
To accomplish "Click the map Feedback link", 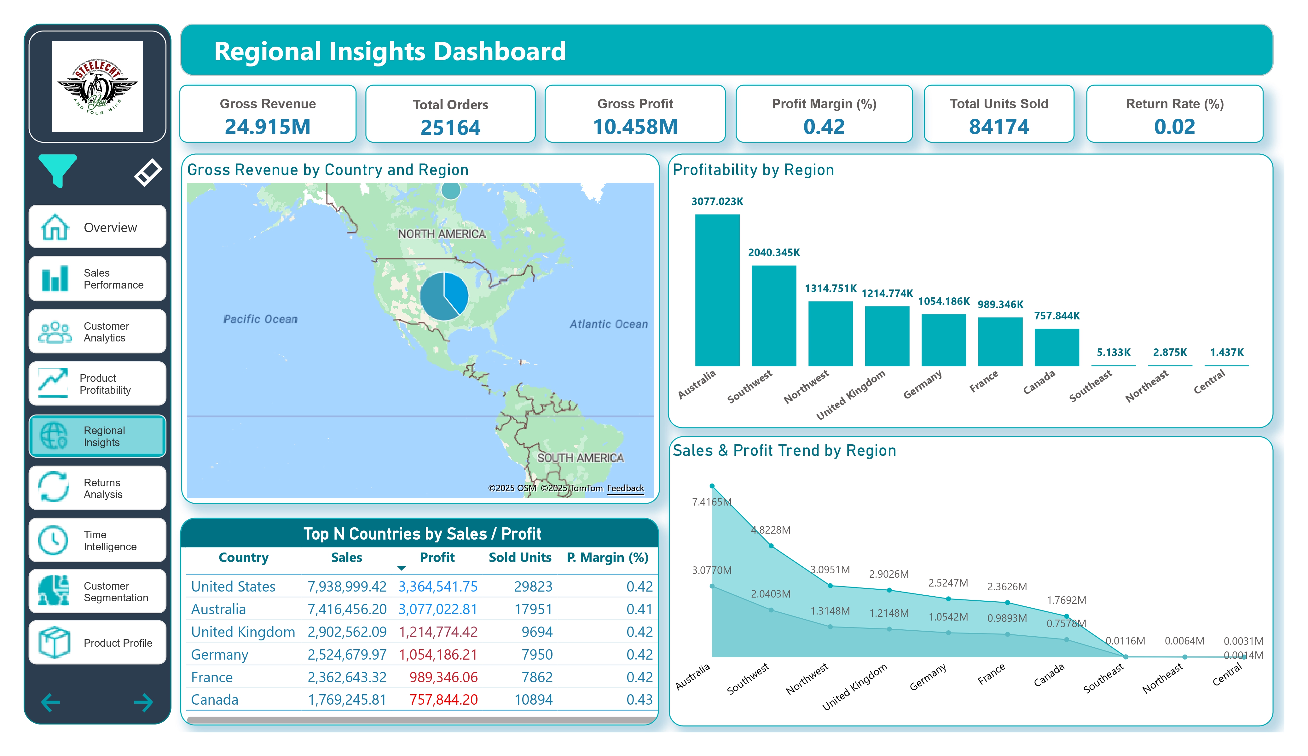I will [x=625, y=488].
